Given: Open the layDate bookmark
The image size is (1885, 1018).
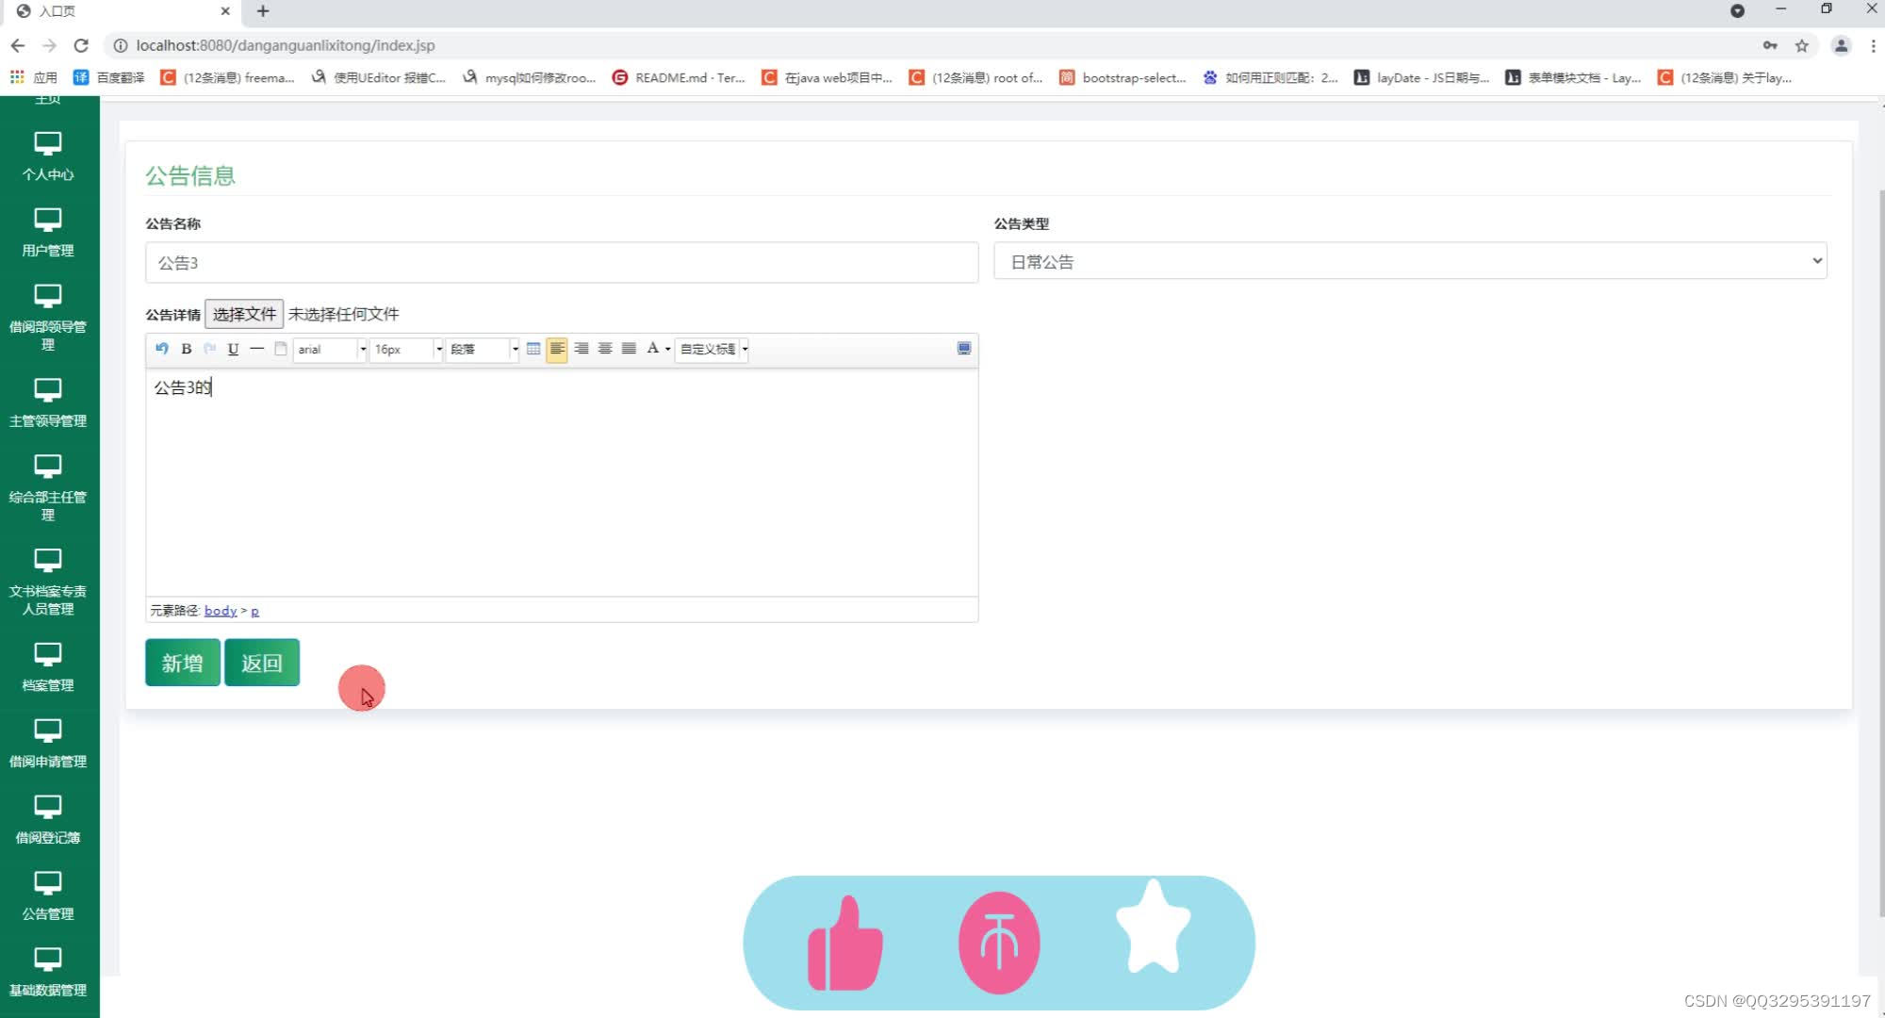Looking at the screenshot, I should [x=1421, y=77].
